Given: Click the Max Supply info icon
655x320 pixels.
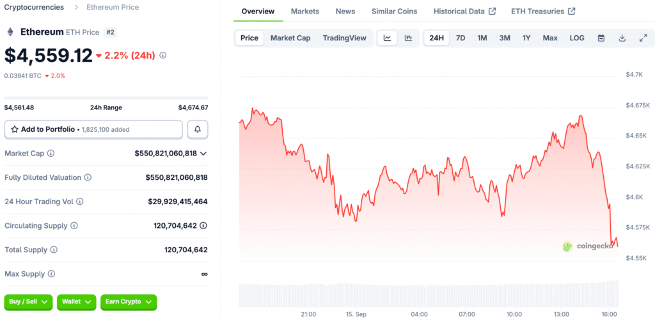Looking at the screenshot, I should pyautogui.click(x=51, y=274).
